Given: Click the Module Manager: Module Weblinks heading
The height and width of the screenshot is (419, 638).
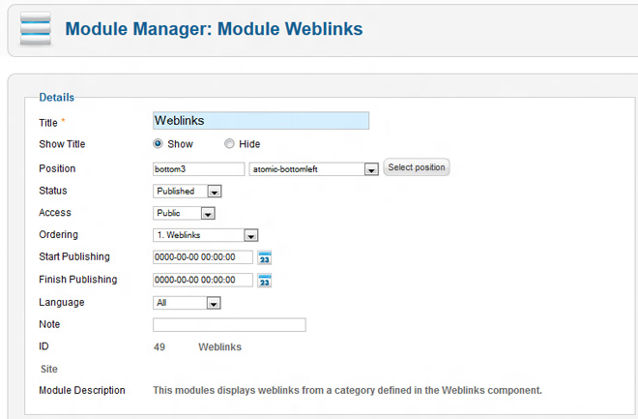Looking at the screenshot, I should 214,29.
